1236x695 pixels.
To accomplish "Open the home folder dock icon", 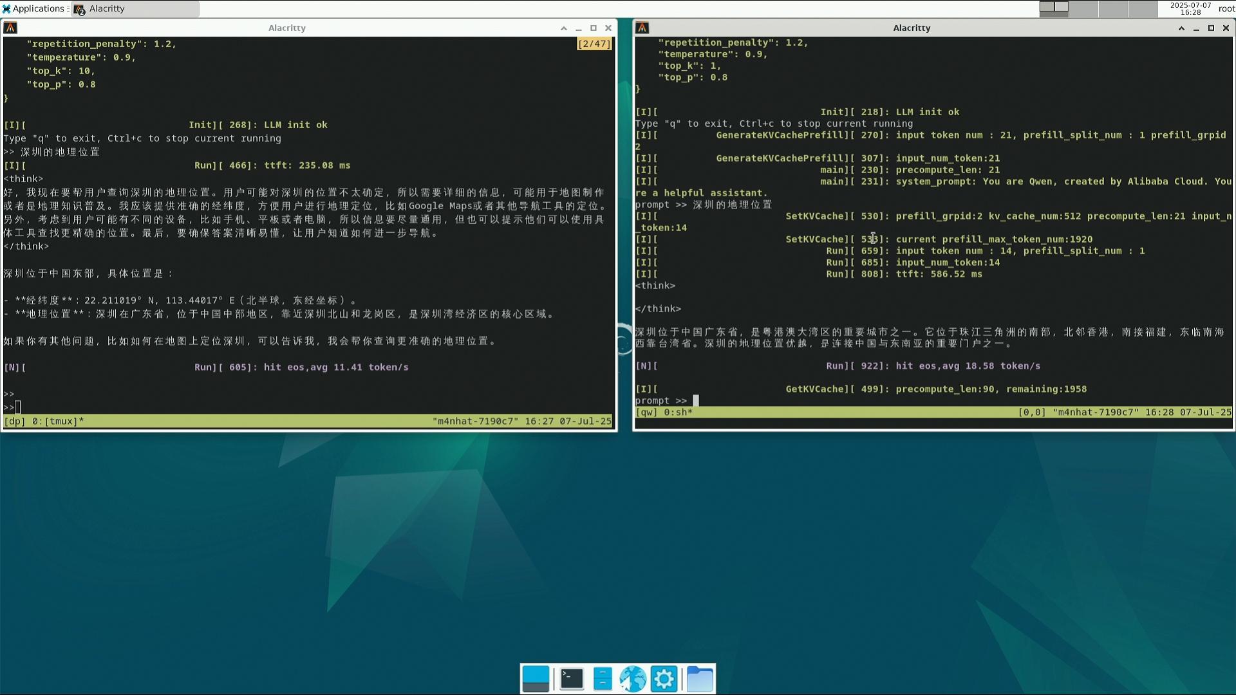I will pyautogui.click(x=700, y=679).
